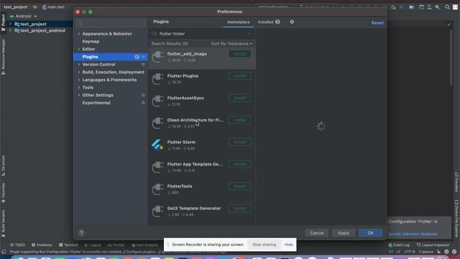The height and width of the screenshot is (259, 460).
Task: Open the help question mark button
Action: pos(81,233)
